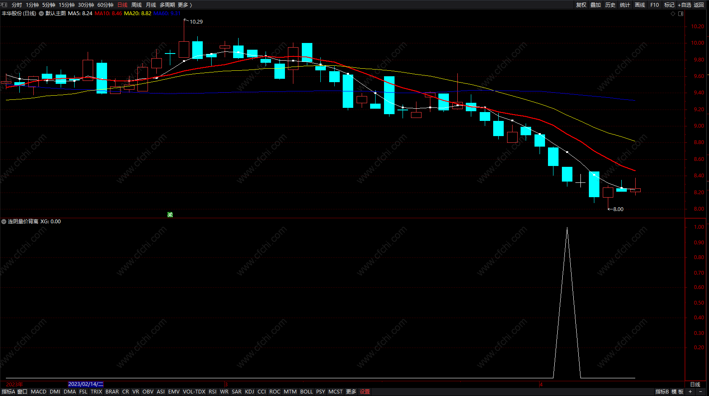This screenshot has width=709, height=396.
Task: Select the 5分钟 period tab
Action: click(48, 5)
